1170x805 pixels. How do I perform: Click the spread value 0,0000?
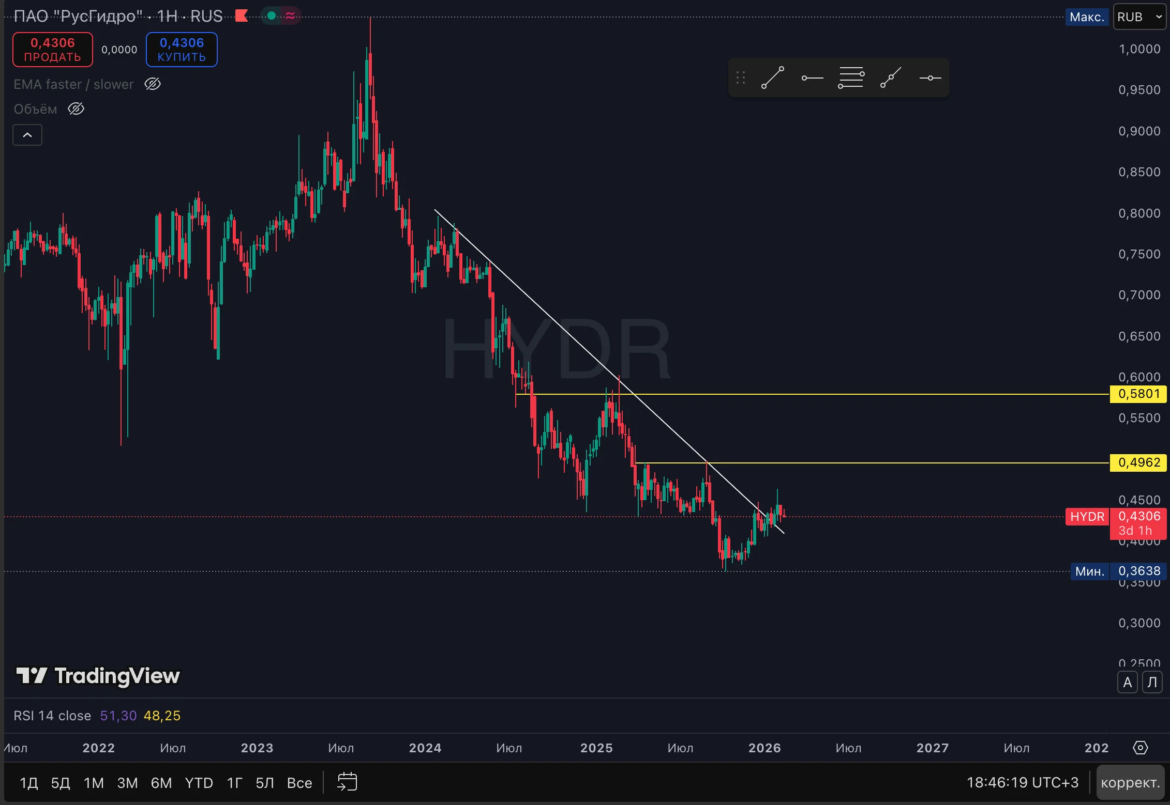(x=119, y=50)
